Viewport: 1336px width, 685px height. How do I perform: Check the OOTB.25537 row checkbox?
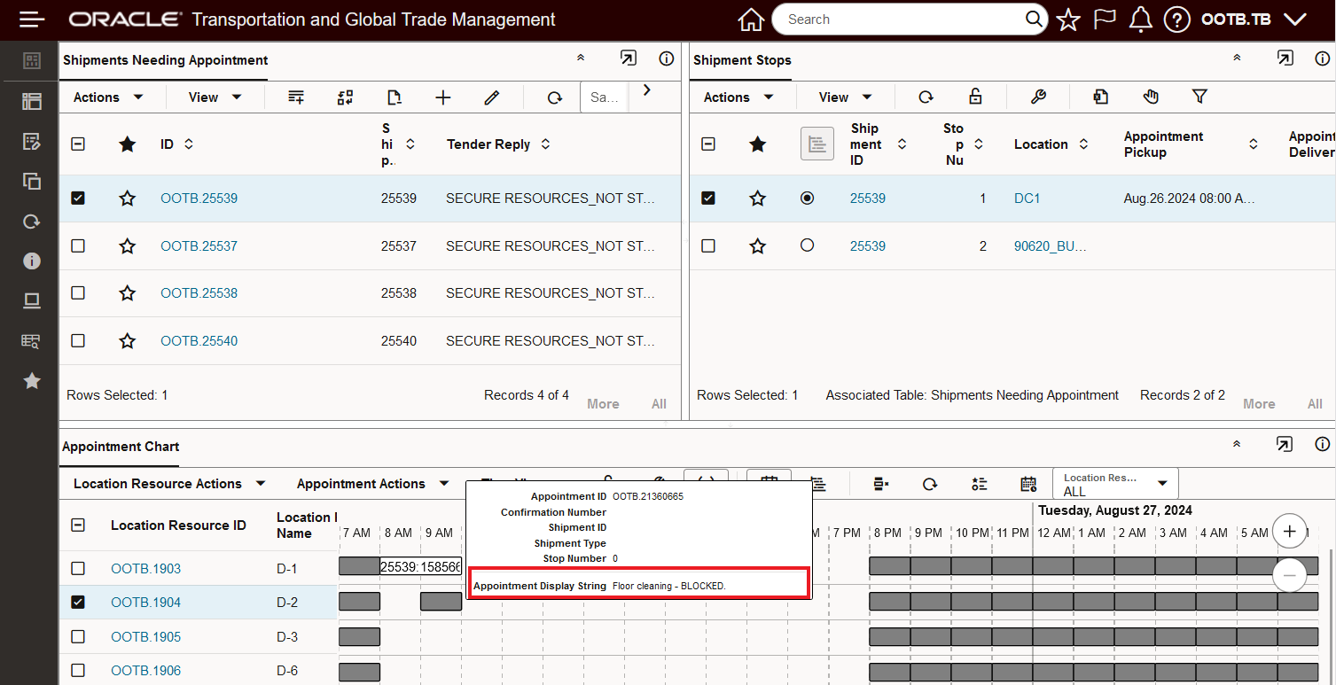tap(78, 245)
